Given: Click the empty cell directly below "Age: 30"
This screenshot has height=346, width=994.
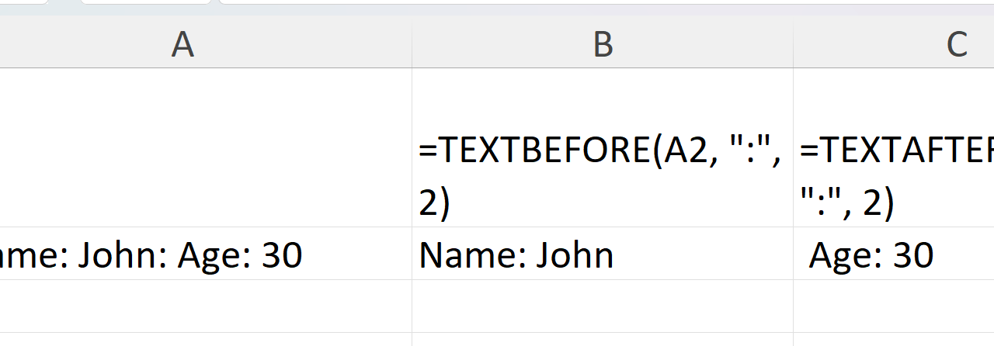Looking at the screenshot, I should point(893,306).
